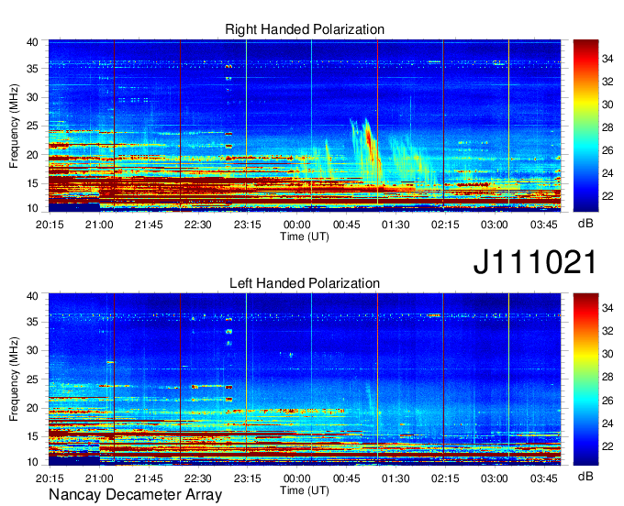Image resolution: width=624 pixels, height=506 pixels.
Task: Click Time (UT) label under Right Handed plot
Action: pyautogui.click(x=305, y=236)
